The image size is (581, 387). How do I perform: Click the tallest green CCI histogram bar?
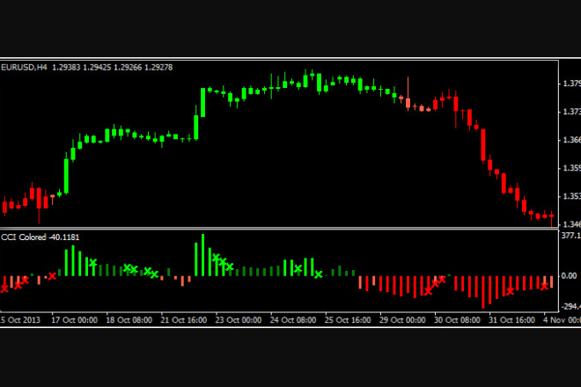[x=202, y=255]
